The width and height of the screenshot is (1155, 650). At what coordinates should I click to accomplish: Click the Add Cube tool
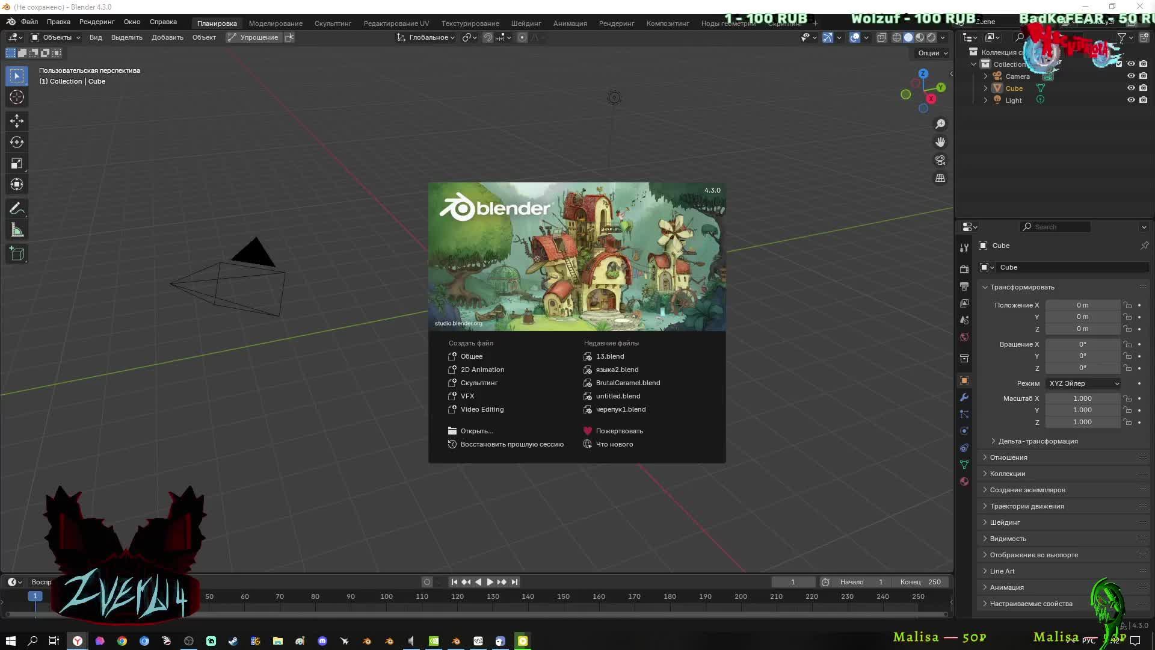click(x=17, y=254)
